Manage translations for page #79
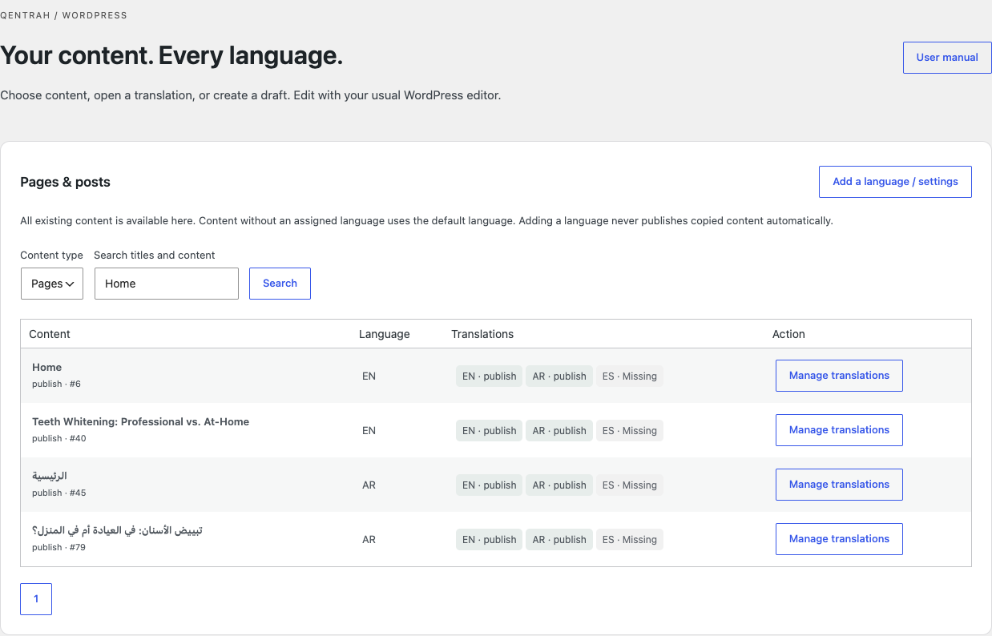Screen dimensions: 992x636 (x=839, y=539)
